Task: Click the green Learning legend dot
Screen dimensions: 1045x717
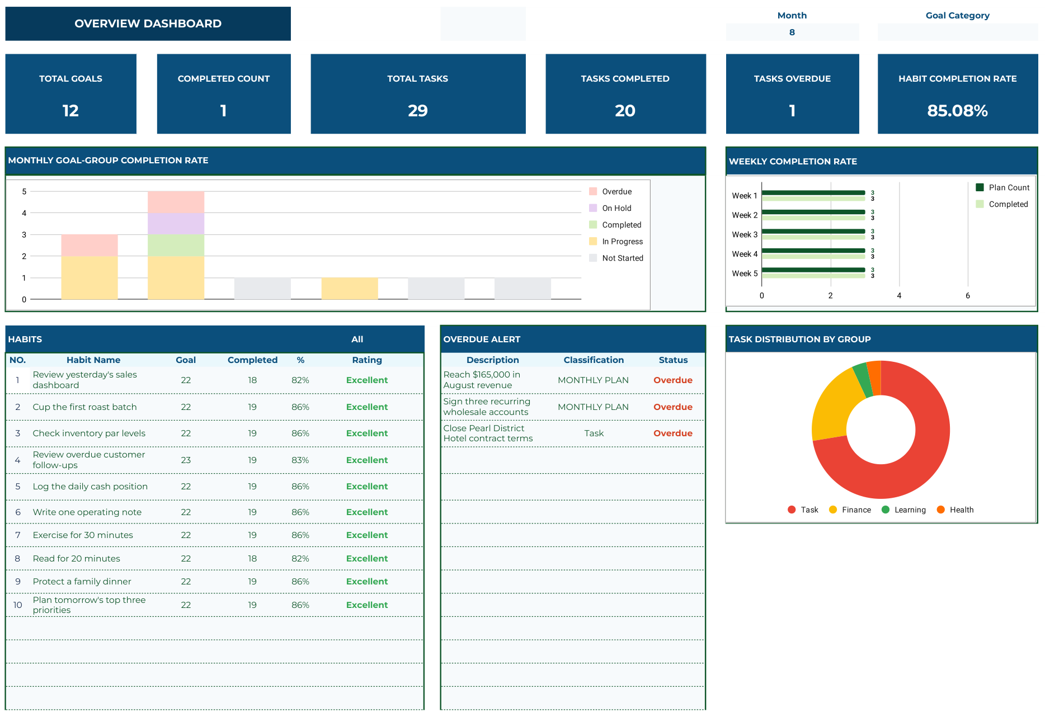Action: coord(886,510)
